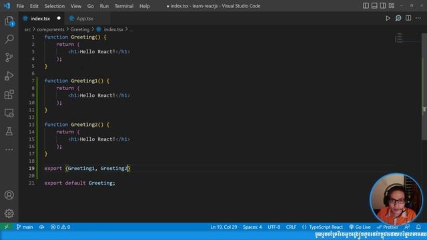
Task: Click the editor search-preview icon beside run
Action: (x=398, y=18)
